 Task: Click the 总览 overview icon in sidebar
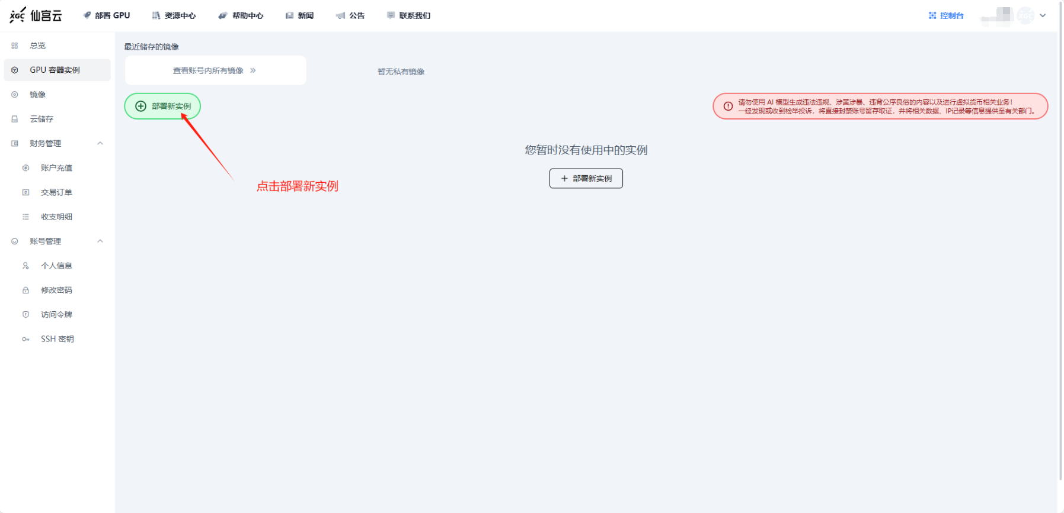point(15,46)
